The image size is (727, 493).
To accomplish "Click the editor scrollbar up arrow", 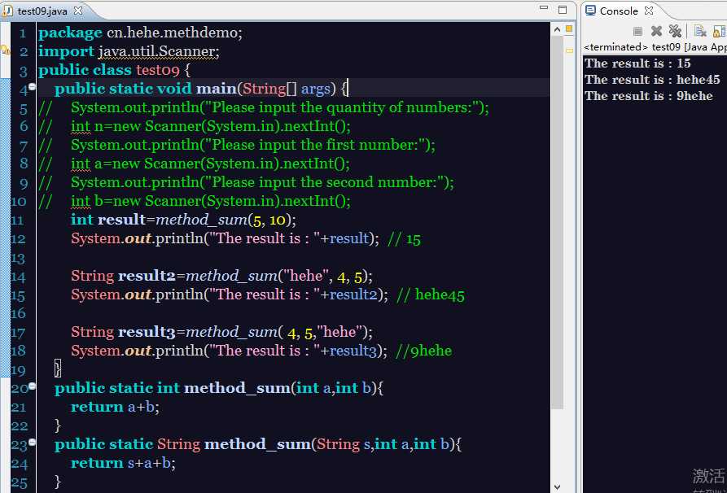I will click(x=557, y=28).
